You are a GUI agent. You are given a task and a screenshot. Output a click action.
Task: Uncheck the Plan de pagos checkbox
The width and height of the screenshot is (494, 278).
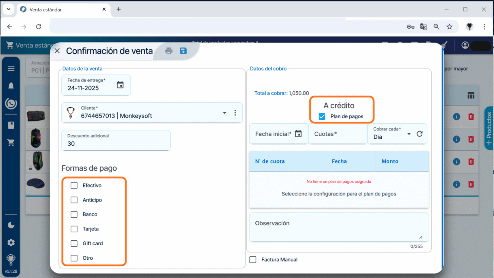pyautogui.click(x=322, y=116)
